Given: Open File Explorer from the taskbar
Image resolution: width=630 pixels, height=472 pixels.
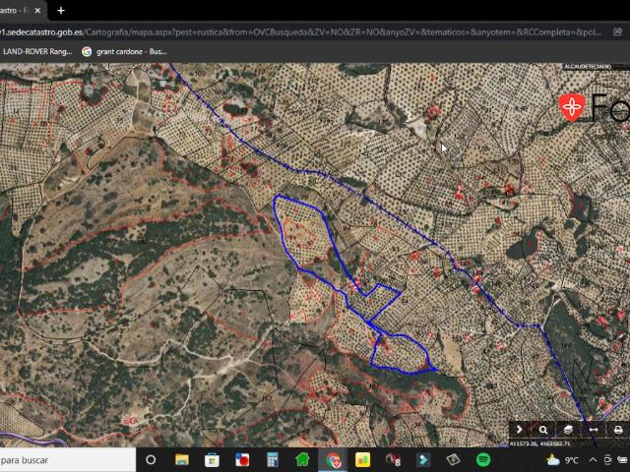Looking at the screenshot, I should [x=182, y=459].
